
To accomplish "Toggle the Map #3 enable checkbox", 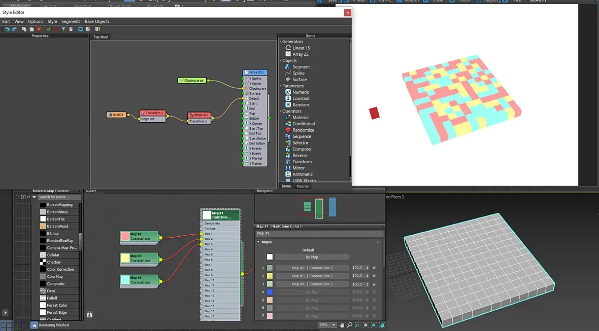I will [374, 276].
